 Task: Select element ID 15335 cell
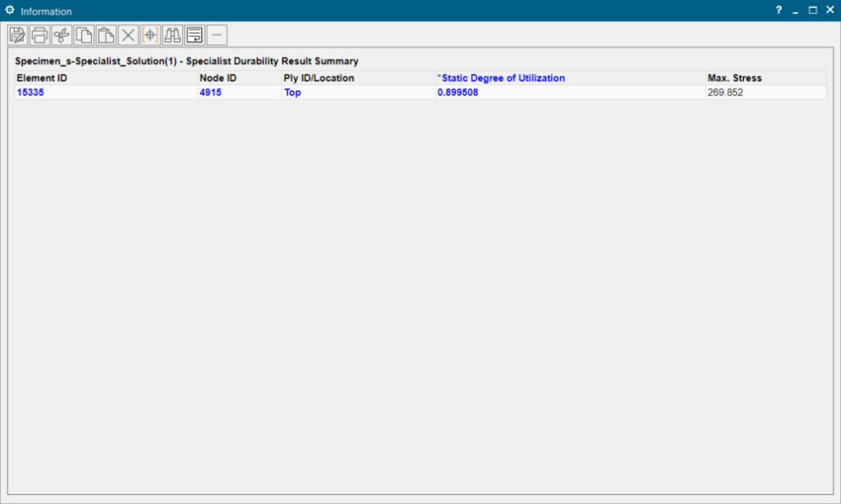(30, 93)
